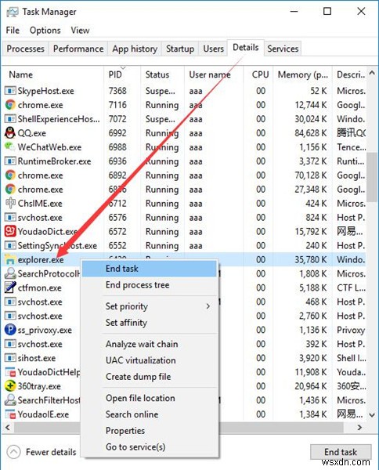Click the YoudaoDictHelp process icon
This screenshot has width=379, height=470.
[10, 372]
